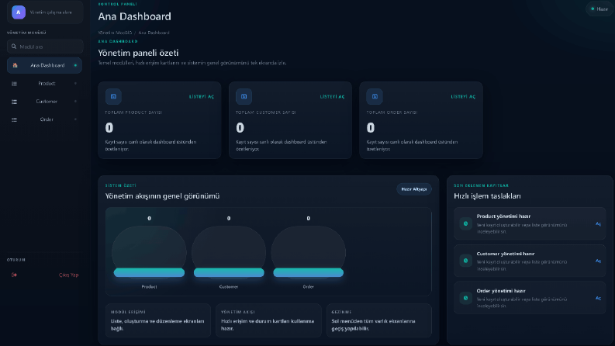Click the Yönetim akışının genel görünümü heading
This screenshot has height=346, width=615.
[x=162, y=196]
